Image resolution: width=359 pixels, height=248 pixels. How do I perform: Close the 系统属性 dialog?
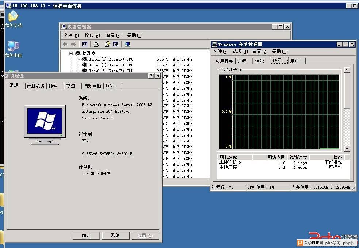pyautogui.click(x=158, y=76)
